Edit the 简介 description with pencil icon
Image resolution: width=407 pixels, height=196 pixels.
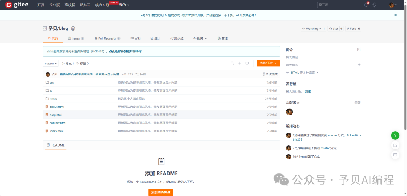tap(359, 49)
